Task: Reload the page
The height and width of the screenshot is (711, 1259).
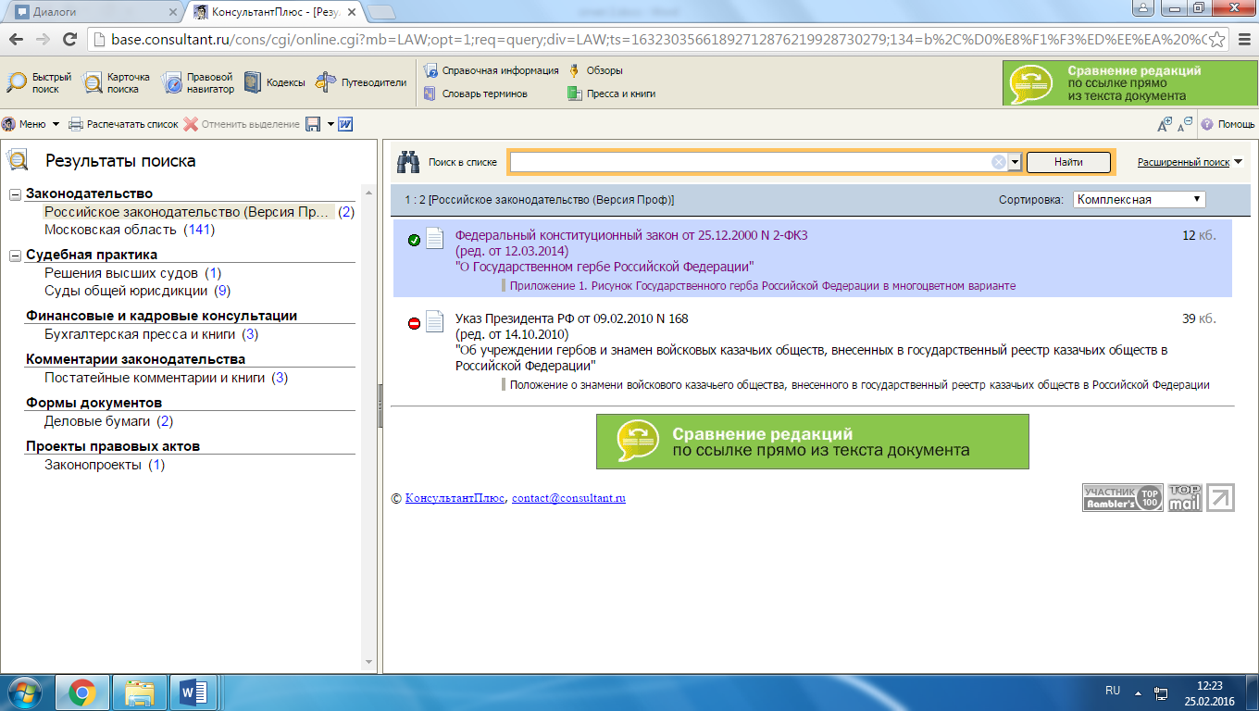Action: tap(69, 40)
